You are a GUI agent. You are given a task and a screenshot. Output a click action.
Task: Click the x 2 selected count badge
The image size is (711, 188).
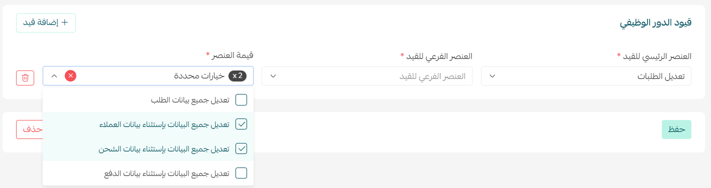238,76
